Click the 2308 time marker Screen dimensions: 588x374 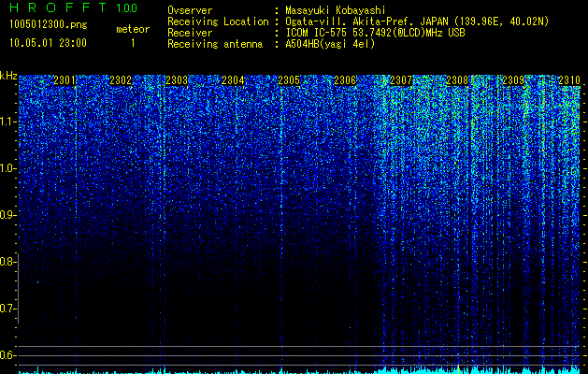[x=457, y=80]
